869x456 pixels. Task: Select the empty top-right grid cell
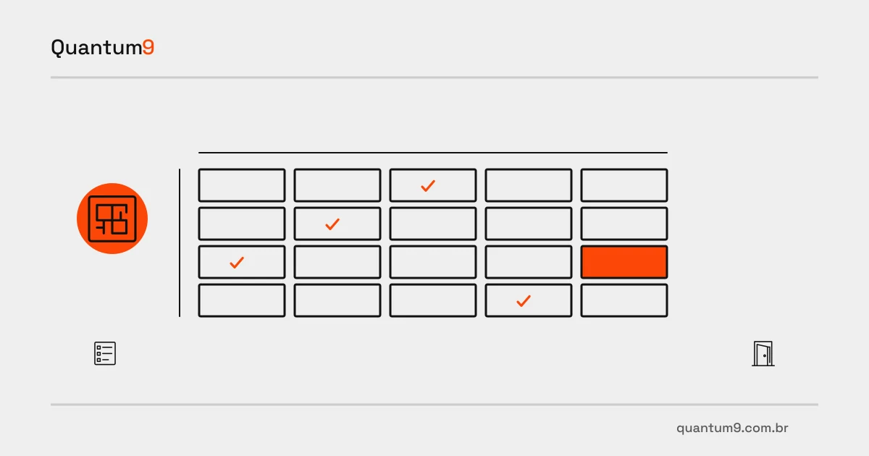(x=624, y=185)
